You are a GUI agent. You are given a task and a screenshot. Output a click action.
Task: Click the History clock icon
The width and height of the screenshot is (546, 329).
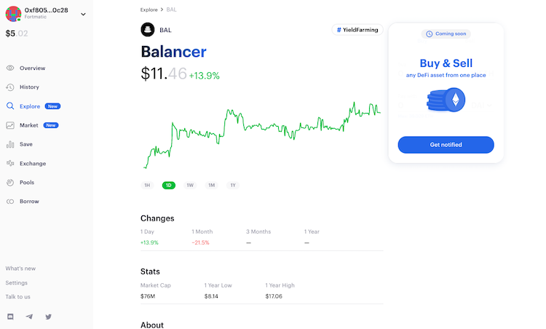pos(10,87)
